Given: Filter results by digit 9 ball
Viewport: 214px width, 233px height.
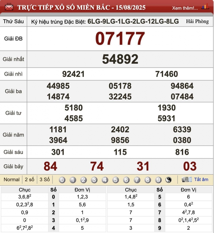Looking at the screenshot, I should [x=158, y=180].
